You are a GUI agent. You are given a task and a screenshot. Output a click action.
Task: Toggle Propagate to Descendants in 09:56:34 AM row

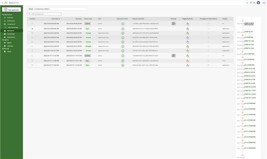208,24
